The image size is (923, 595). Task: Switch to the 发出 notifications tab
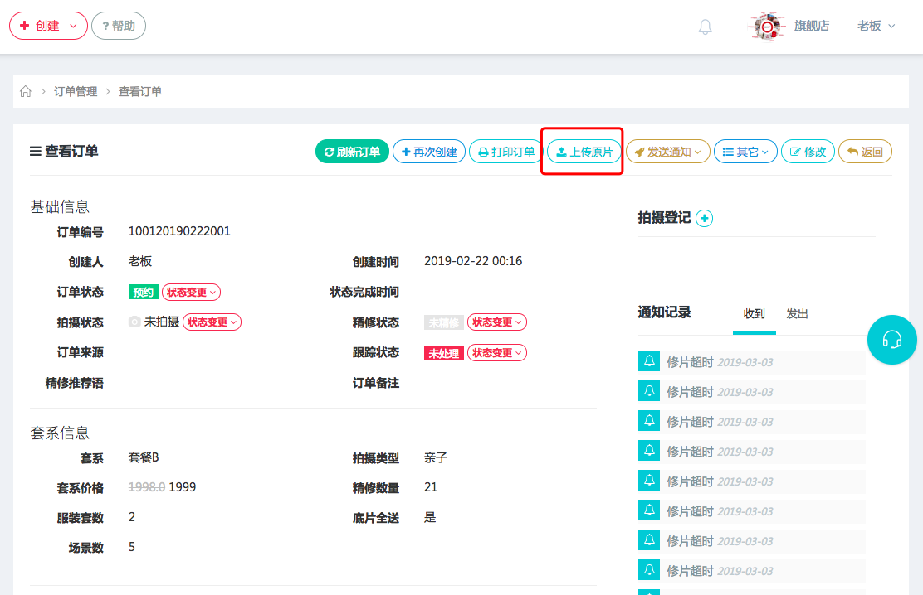pyautogui.click(x=797, y=314)
